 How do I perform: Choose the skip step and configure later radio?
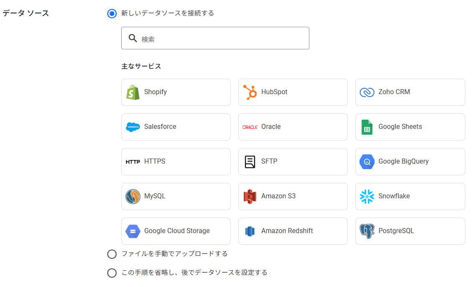point(112,273)
